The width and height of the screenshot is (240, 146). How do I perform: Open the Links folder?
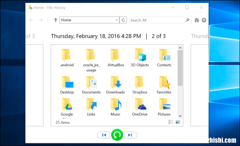coord(91,107)
